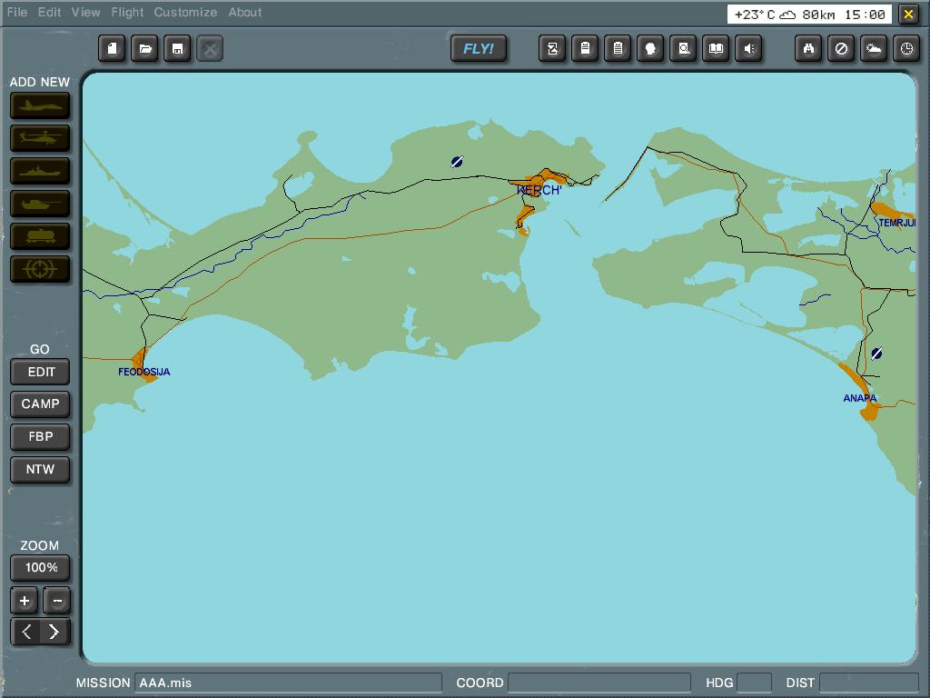930x698 pixels.
Task: Open the View menu
Action: coord(86,12)
